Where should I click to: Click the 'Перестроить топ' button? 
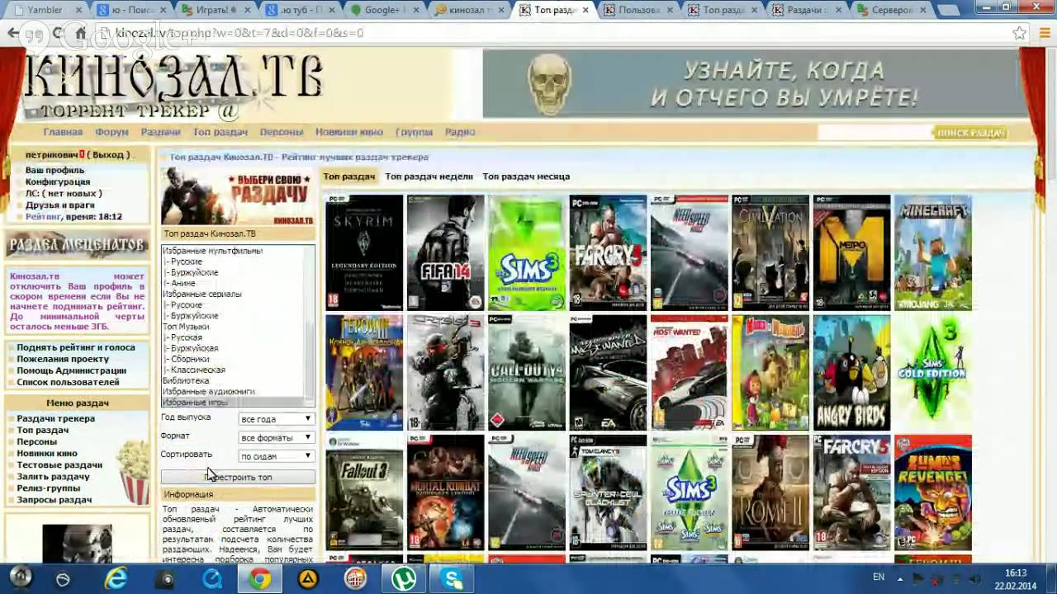(x=238, y=477)
